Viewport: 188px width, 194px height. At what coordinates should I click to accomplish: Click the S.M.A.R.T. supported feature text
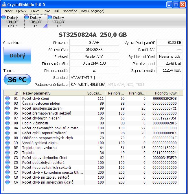point(79,84)
